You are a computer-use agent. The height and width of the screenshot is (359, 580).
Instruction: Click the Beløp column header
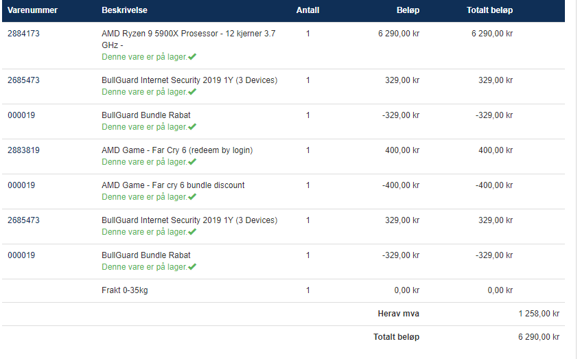pyautogui.click(x=408, y=10)
